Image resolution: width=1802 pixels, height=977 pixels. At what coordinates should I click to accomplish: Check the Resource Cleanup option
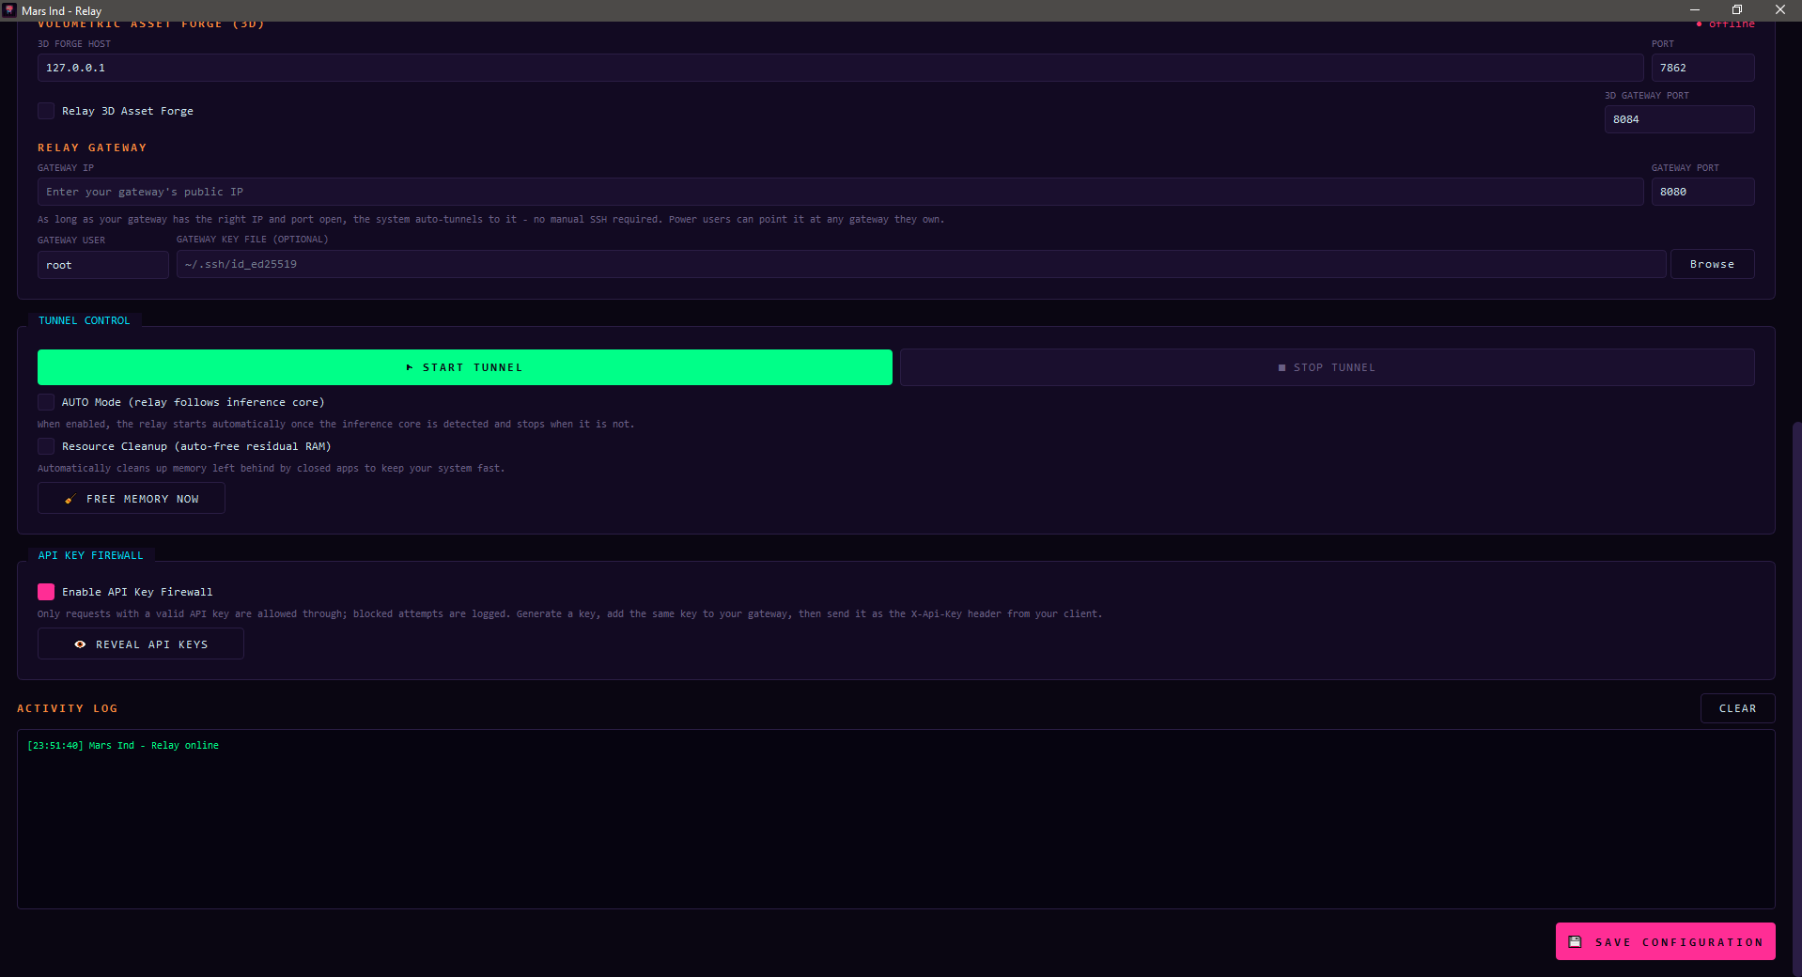click(46, 446)
